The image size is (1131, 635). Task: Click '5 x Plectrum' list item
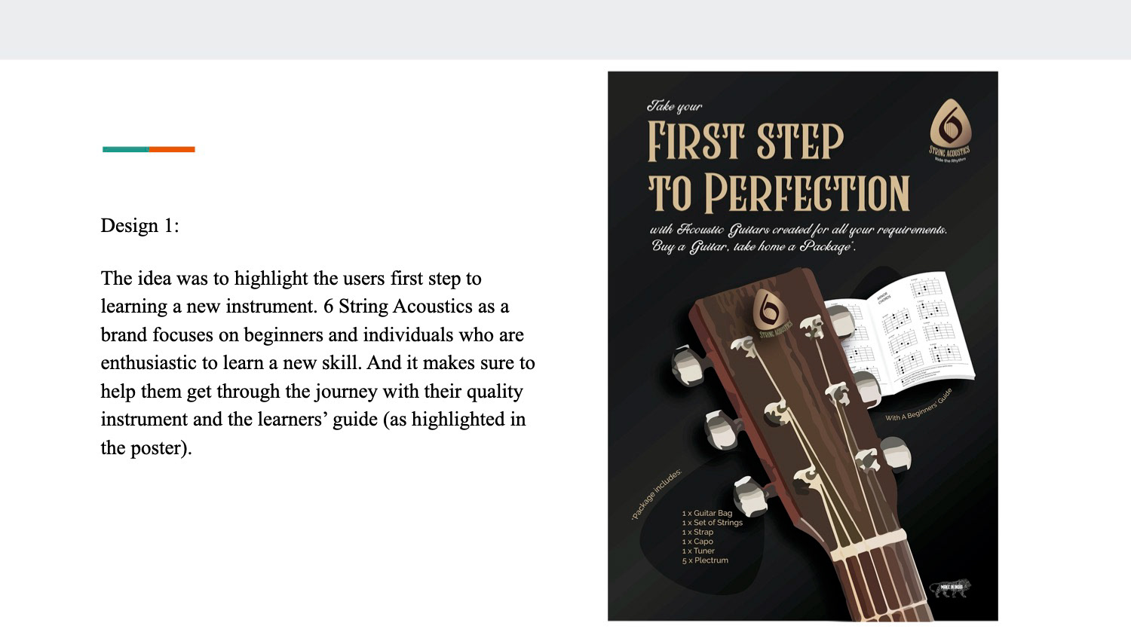(705, 560)
